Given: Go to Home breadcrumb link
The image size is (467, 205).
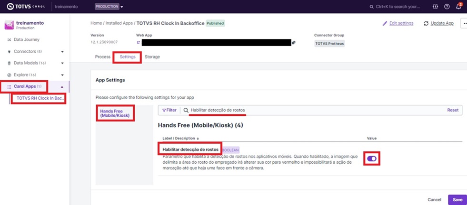Looking at the screenshot, I should click(96, 23).
